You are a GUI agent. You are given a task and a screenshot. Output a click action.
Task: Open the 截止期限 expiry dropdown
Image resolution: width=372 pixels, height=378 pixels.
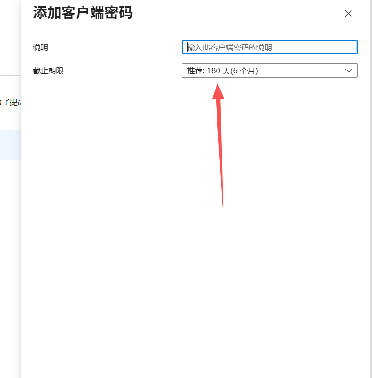click(269, 70)
